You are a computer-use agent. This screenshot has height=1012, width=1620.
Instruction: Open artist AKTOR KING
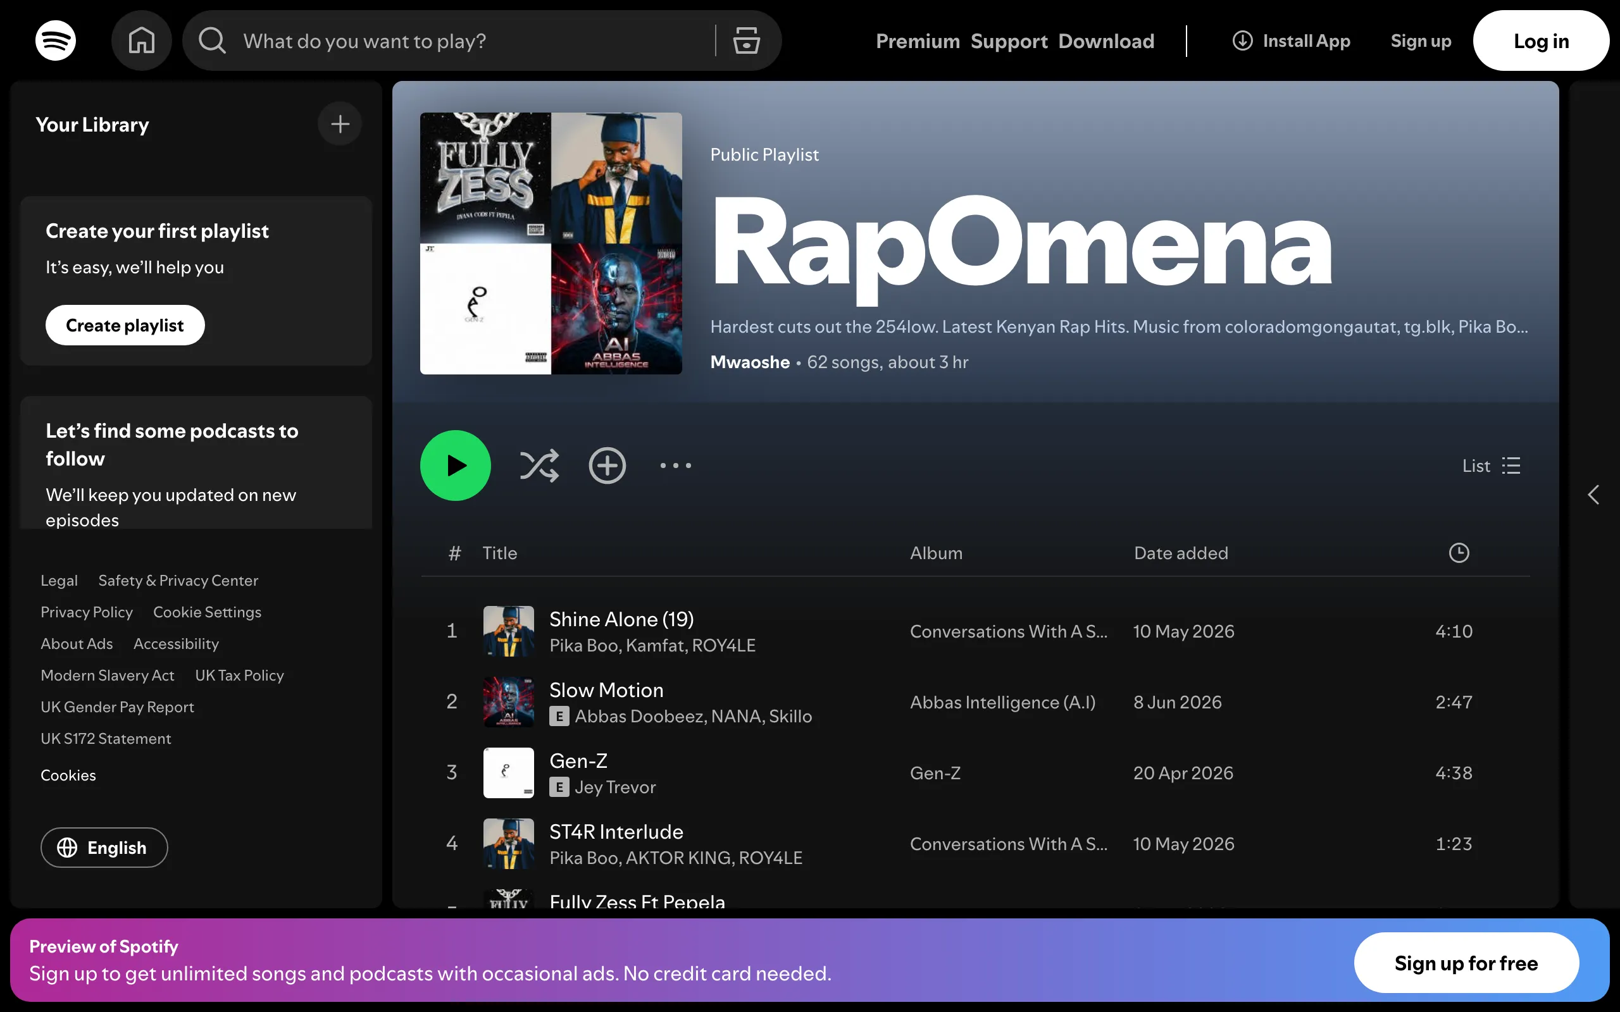(x=680, y=858)
